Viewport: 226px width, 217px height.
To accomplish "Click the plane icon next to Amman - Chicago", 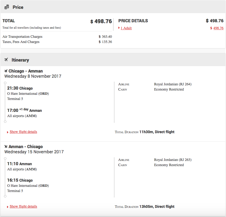I will click(x=6, y=147).
